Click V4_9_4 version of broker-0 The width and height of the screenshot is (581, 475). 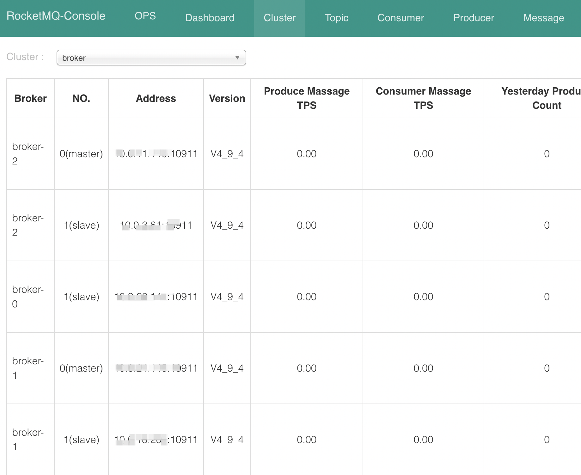pyautogui.click(x=227, y=297)
